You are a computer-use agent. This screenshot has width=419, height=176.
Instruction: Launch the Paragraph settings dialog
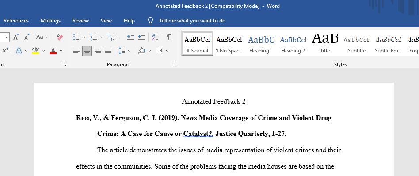pyautogui.click(x=174, y=64)
